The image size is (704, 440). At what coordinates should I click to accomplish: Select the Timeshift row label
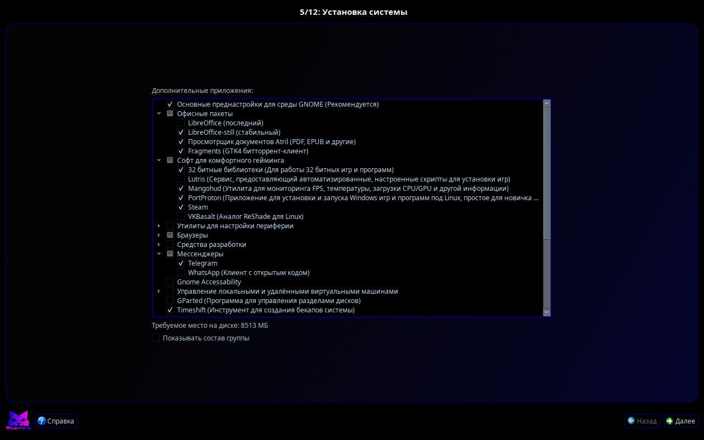(266, 310)
